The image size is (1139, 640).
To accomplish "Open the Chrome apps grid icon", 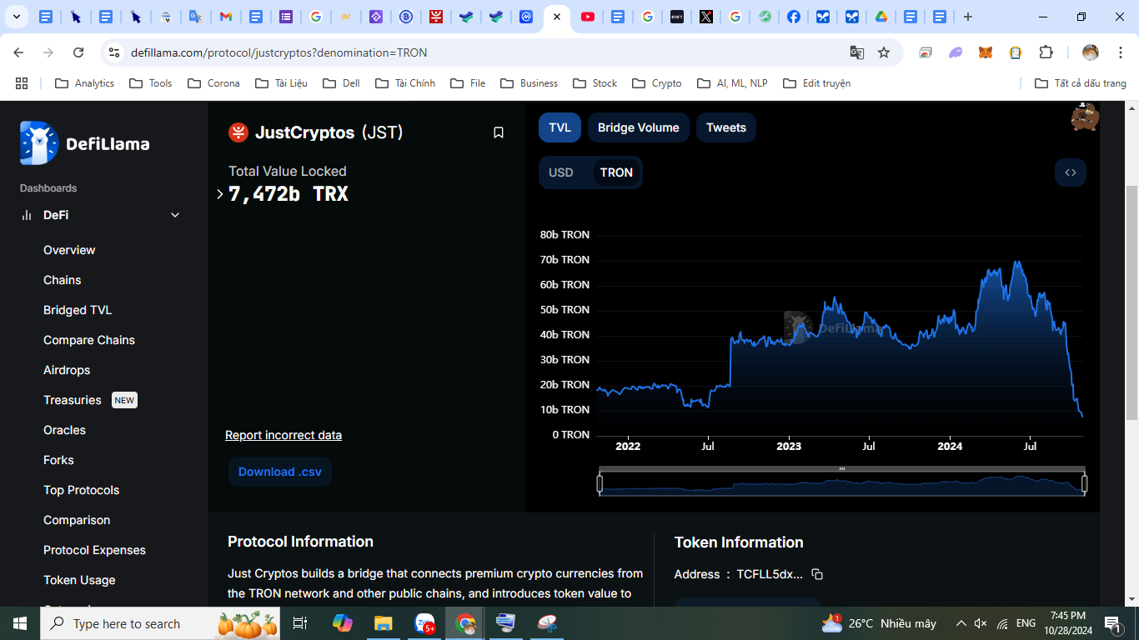I will [22, 83].
